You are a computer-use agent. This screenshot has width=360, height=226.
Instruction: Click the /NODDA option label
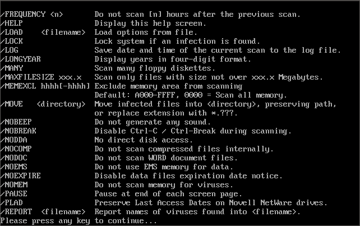13,140
